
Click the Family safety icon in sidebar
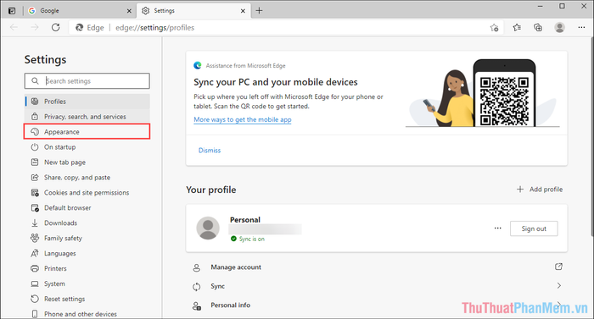pyautogui.click(x=35, y=238)
